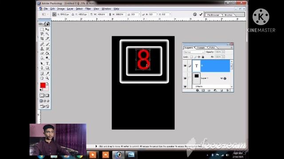Open the Filter menu
This screenshot has width=284, height=159.
(x=88, y=9)
